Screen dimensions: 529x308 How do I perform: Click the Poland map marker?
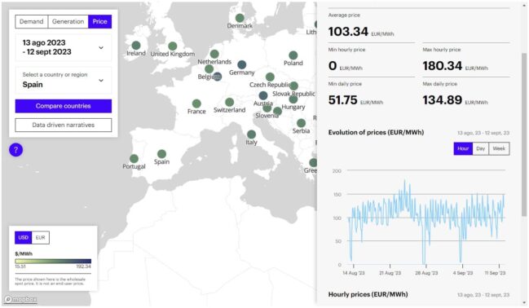pos(293,55)
